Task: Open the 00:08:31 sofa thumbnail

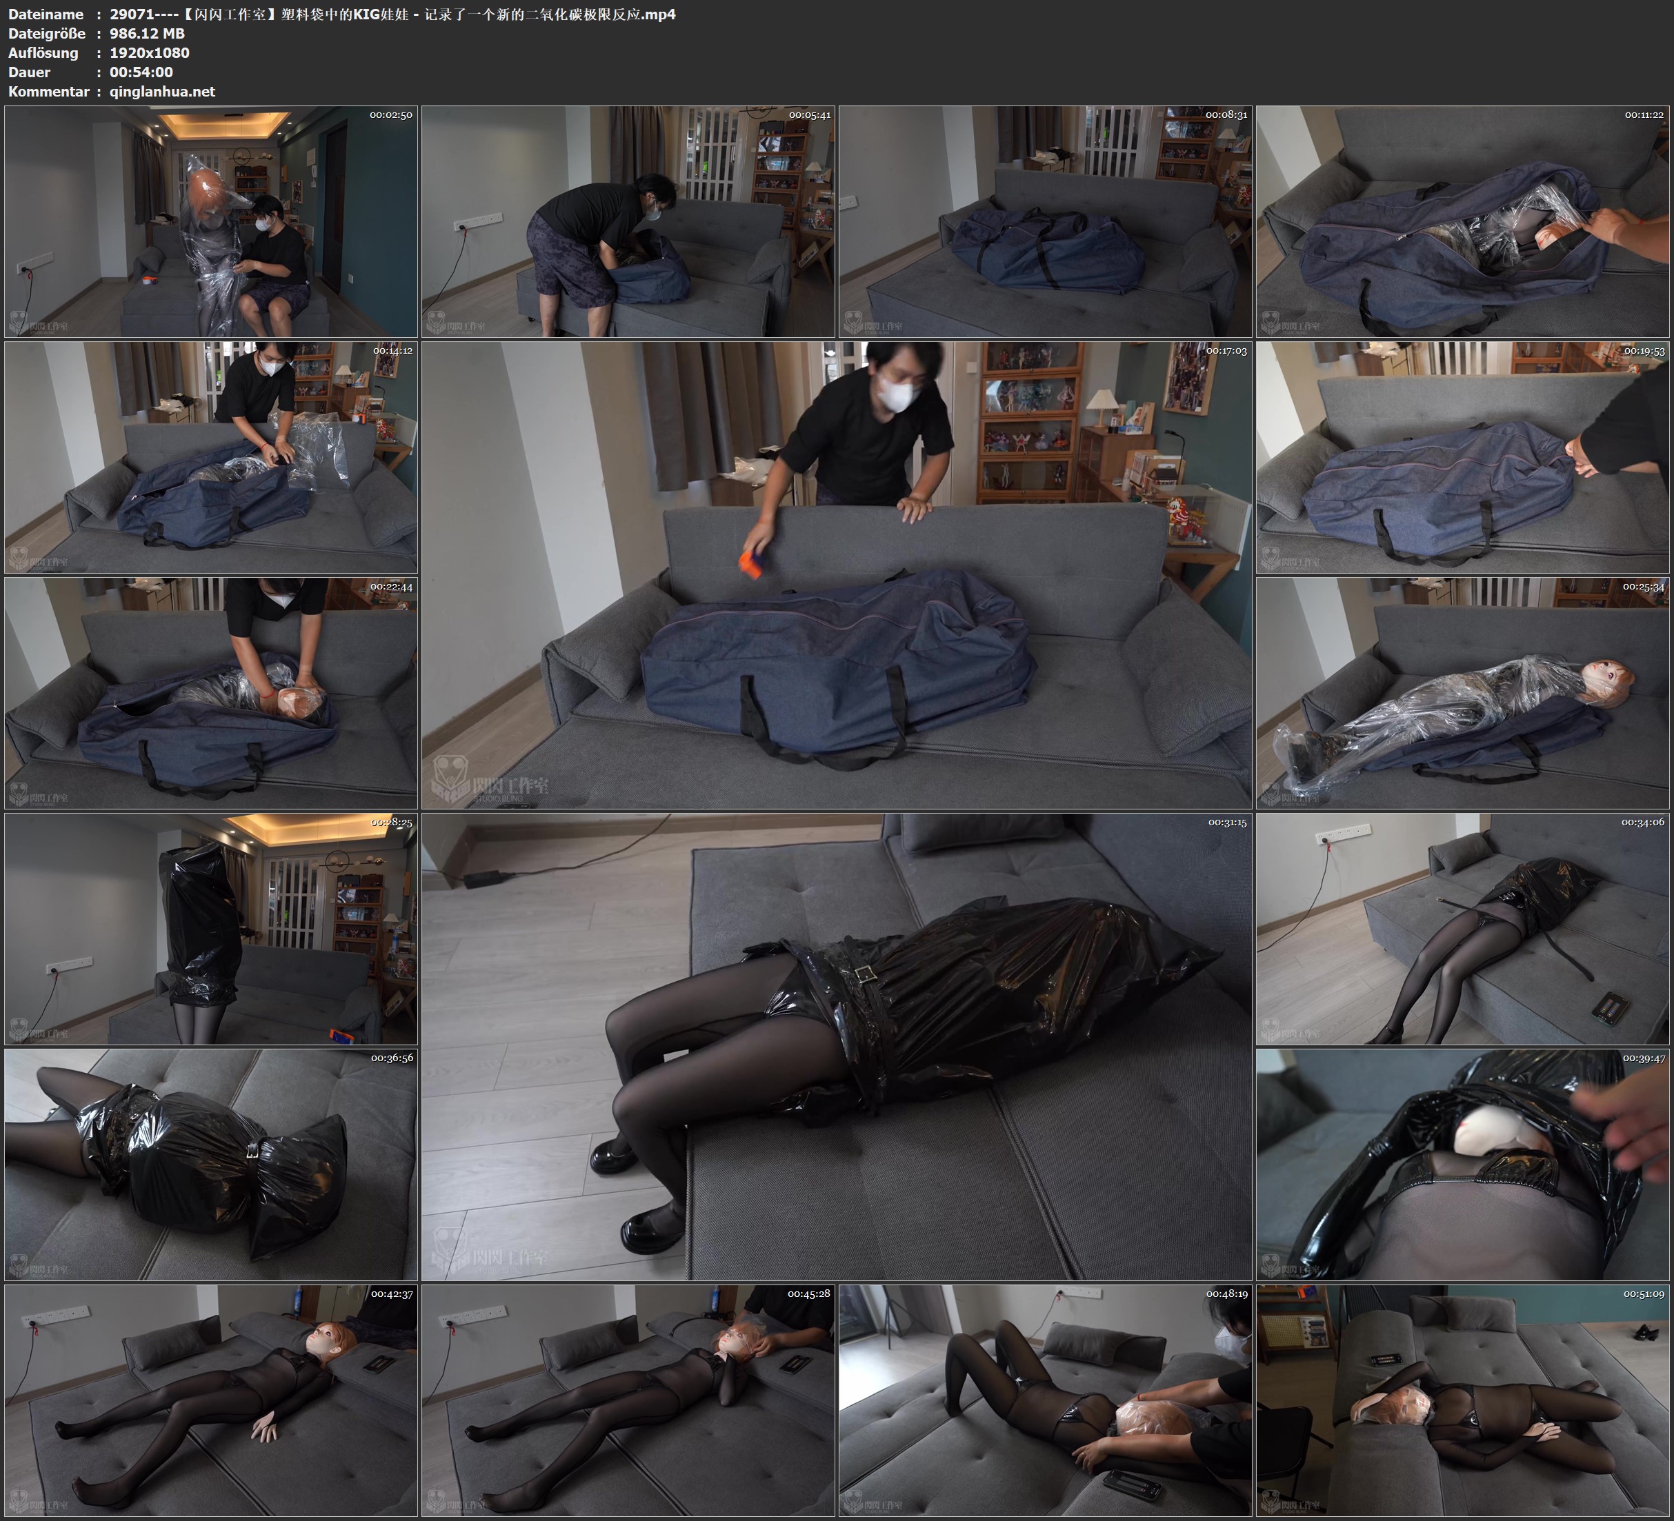Action: [1044, 221]
